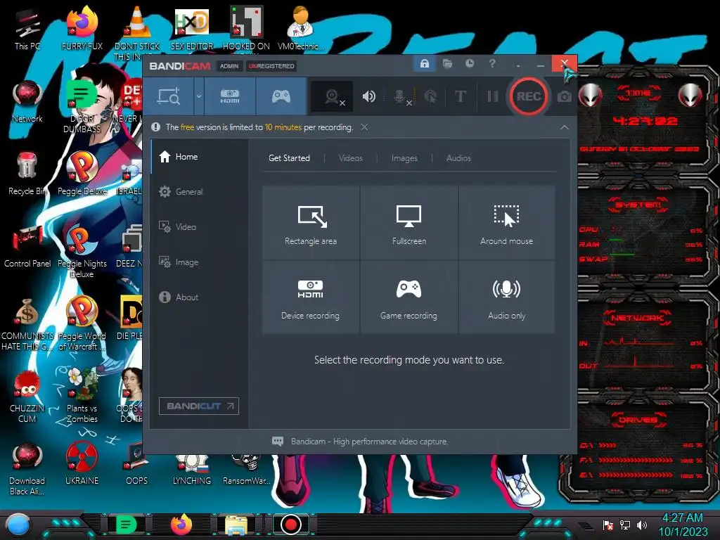Open Control Panel desktop icon
The image size is (720, 540).
click(27, 246)
